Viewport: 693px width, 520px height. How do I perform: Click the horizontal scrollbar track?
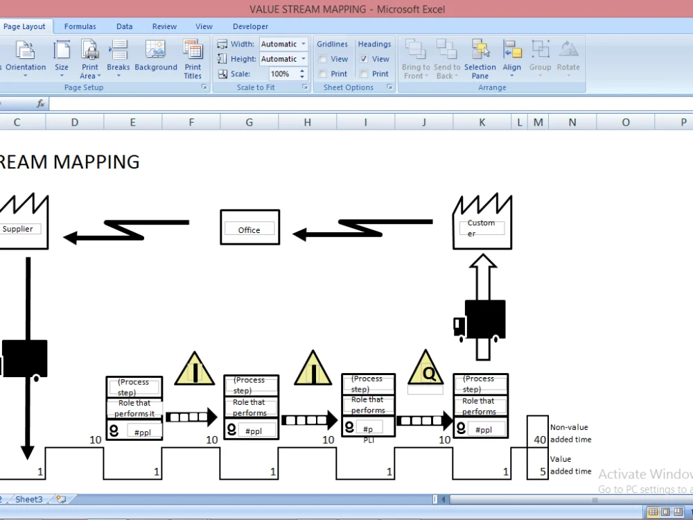(x=570, y=499)
